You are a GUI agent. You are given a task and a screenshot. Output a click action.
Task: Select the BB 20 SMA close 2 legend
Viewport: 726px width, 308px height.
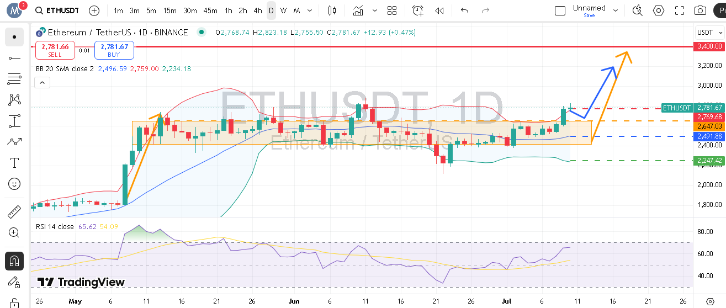(65, 69)
